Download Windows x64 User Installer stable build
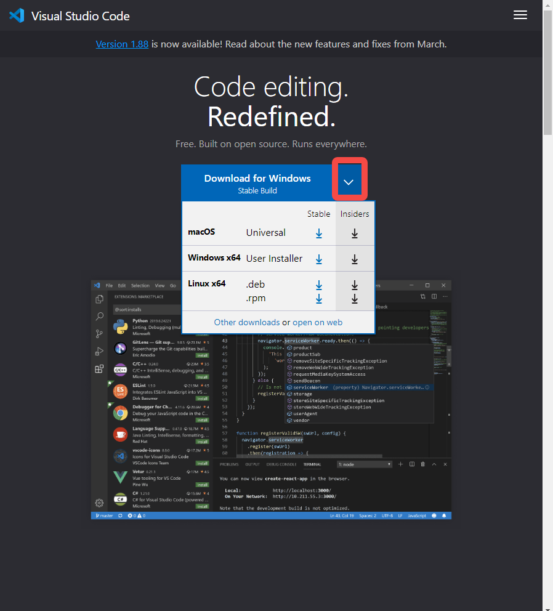553x611 pixels. 319,259
